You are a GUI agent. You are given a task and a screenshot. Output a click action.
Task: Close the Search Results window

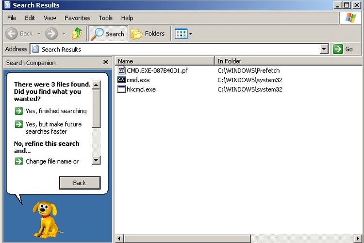(x=357, y=5)
